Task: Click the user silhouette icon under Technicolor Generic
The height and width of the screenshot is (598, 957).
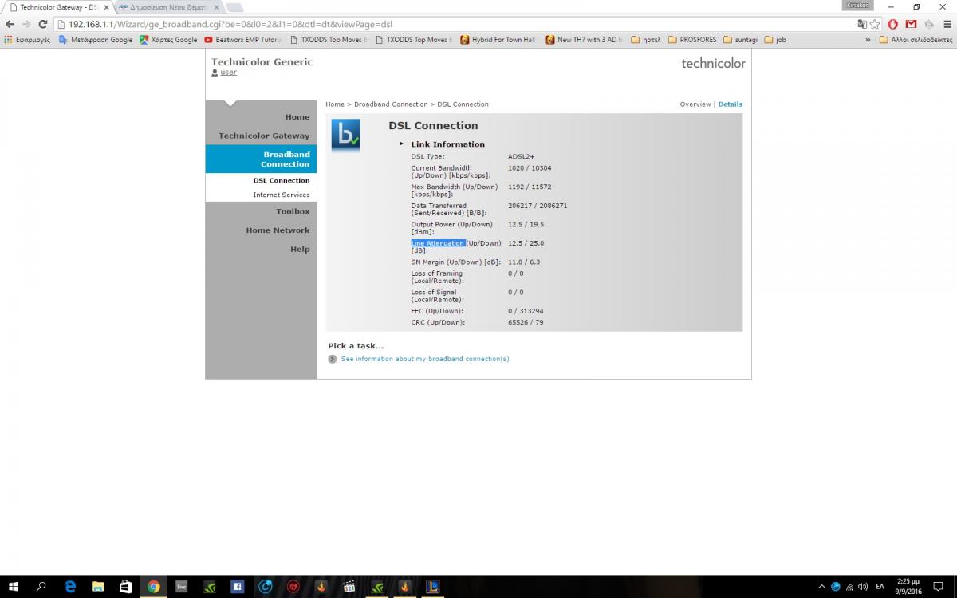Action: click(215, 73)
